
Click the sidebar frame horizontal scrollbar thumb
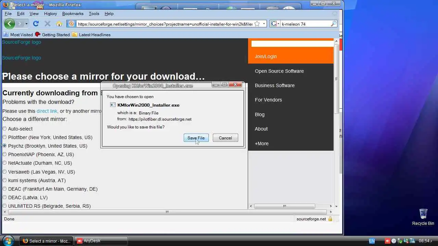(x=284, y=206)
